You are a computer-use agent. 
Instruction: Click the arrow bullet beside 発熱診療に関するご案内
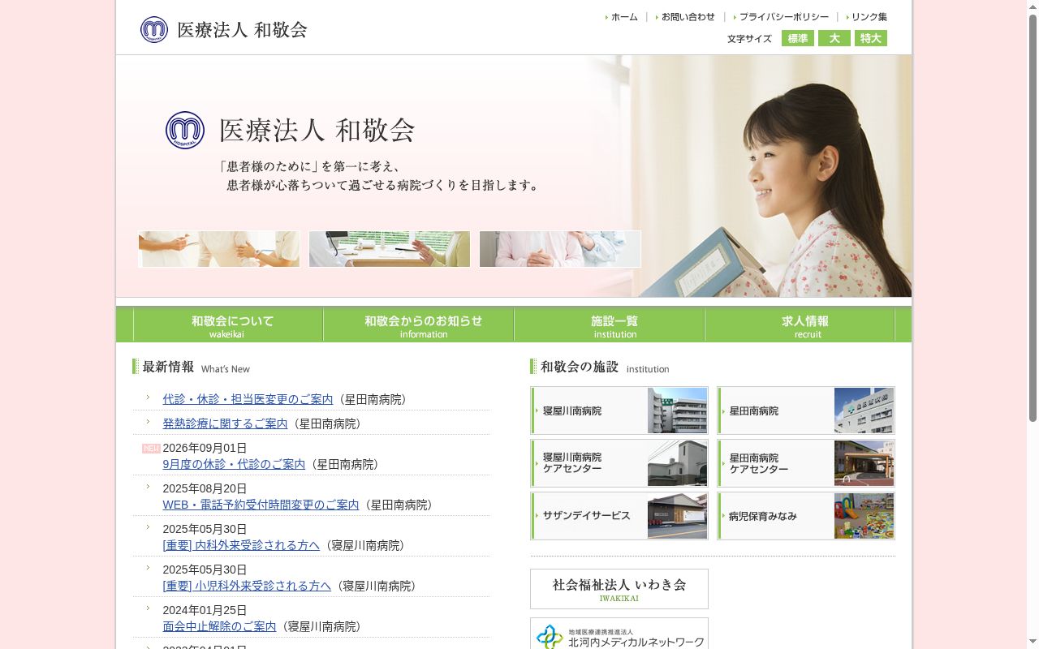tap(148, 422)
